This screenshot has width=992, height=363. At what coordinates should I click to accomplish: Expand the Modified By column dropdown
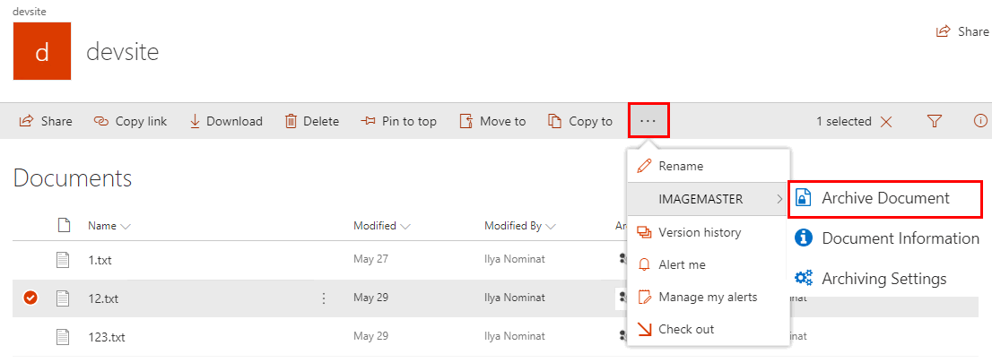click(x=551, y=226)
